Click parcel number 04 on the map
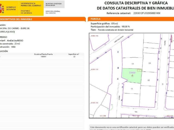This screenshot has height=130, width=174. point(150,63)
